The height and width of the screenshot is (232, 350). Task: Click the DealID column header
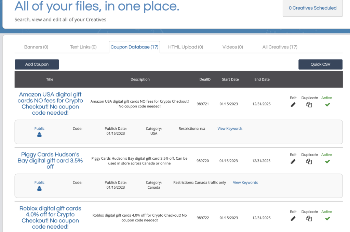coord(205,79)
